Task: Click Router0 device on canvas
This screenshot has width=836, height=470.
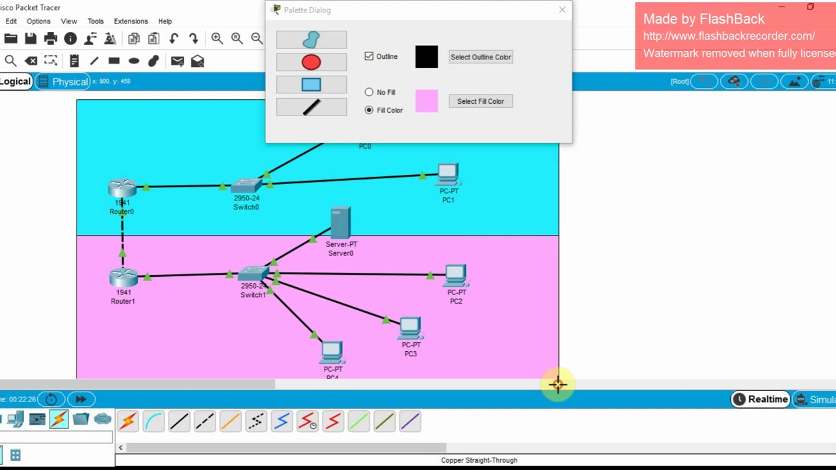Action: point(122,189)
